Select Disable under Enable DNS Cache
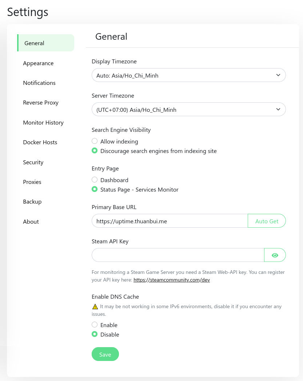Image resolution: width=303 pixels, height=381 pixels. click(95, 334)
